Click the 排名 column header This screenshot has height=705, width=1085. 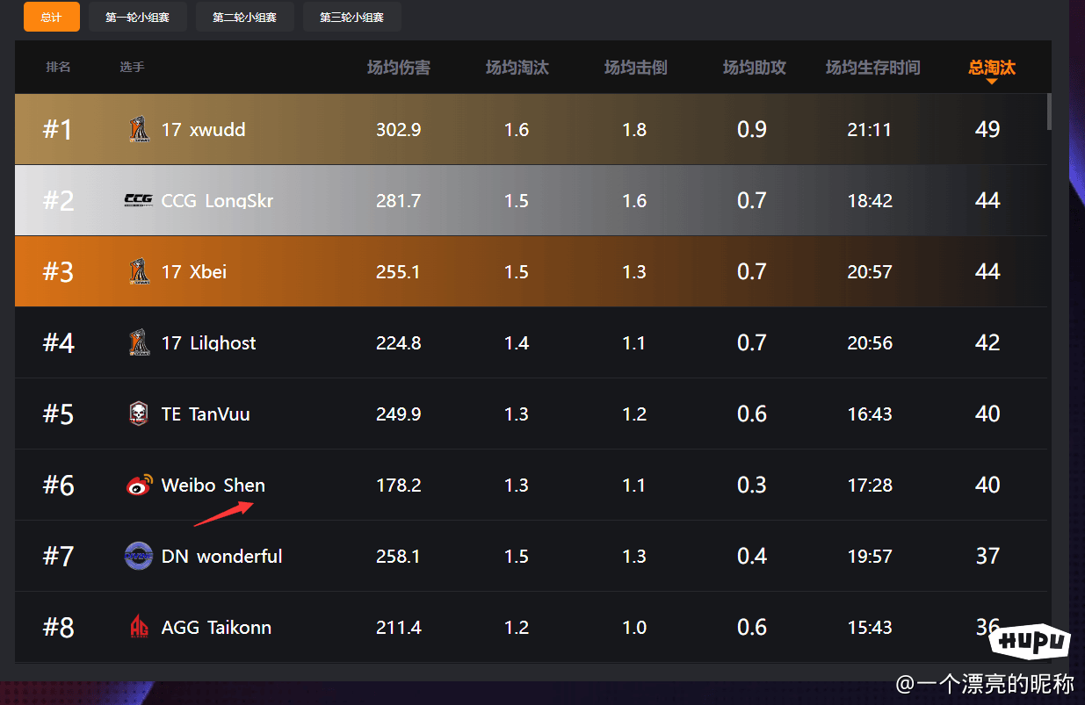(58, 67)
